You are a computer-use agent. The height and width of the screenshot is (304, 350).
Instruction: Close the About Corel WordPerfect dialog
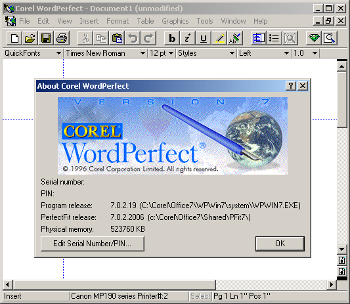(303, 86)
